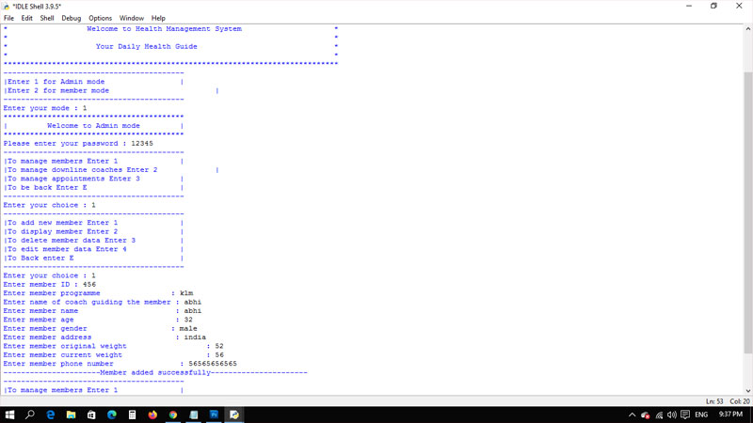The height and width of the screenshot is (423, 753).
Task: Click the OneDrive sync error tray icon
Action: tap(646, 415)
